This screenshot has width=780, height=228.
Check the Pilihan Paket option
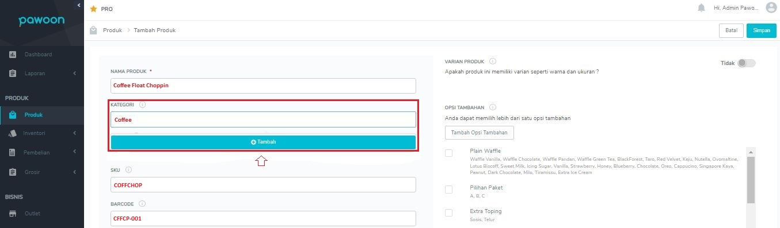coord(449,190)
